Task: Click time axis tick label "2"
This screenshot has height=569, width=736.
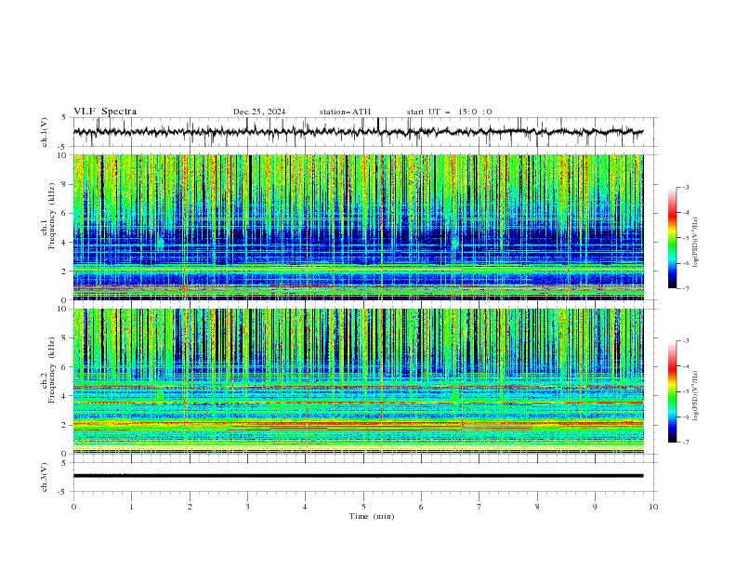Action: (x=190, y=507)
